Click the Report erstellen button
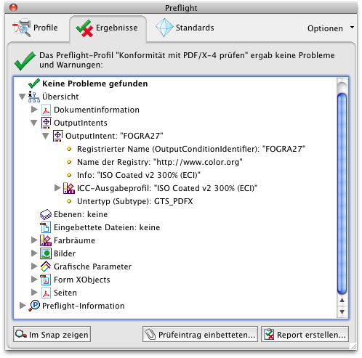Screen dimensions: 362x358 305,335
